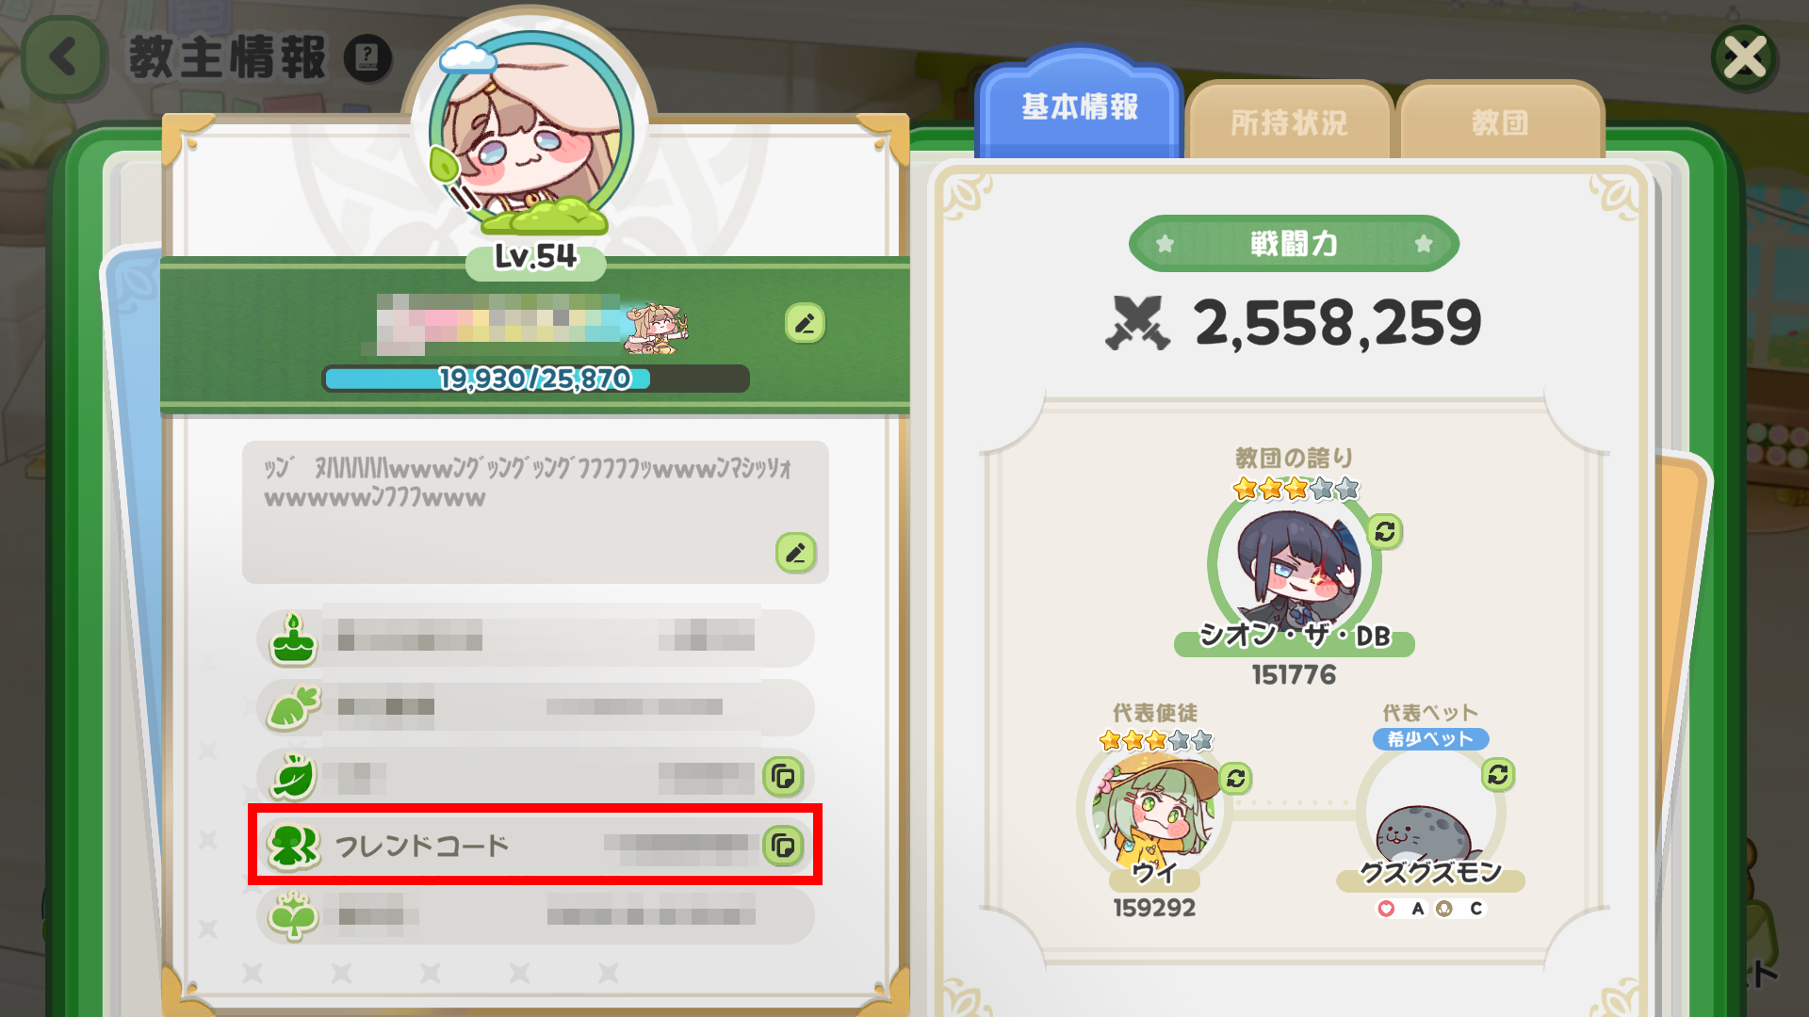Viewport: 1809px width, 1017px height.
Task: Switch to the 所持状況 tab
Action: click(1288, 121)
